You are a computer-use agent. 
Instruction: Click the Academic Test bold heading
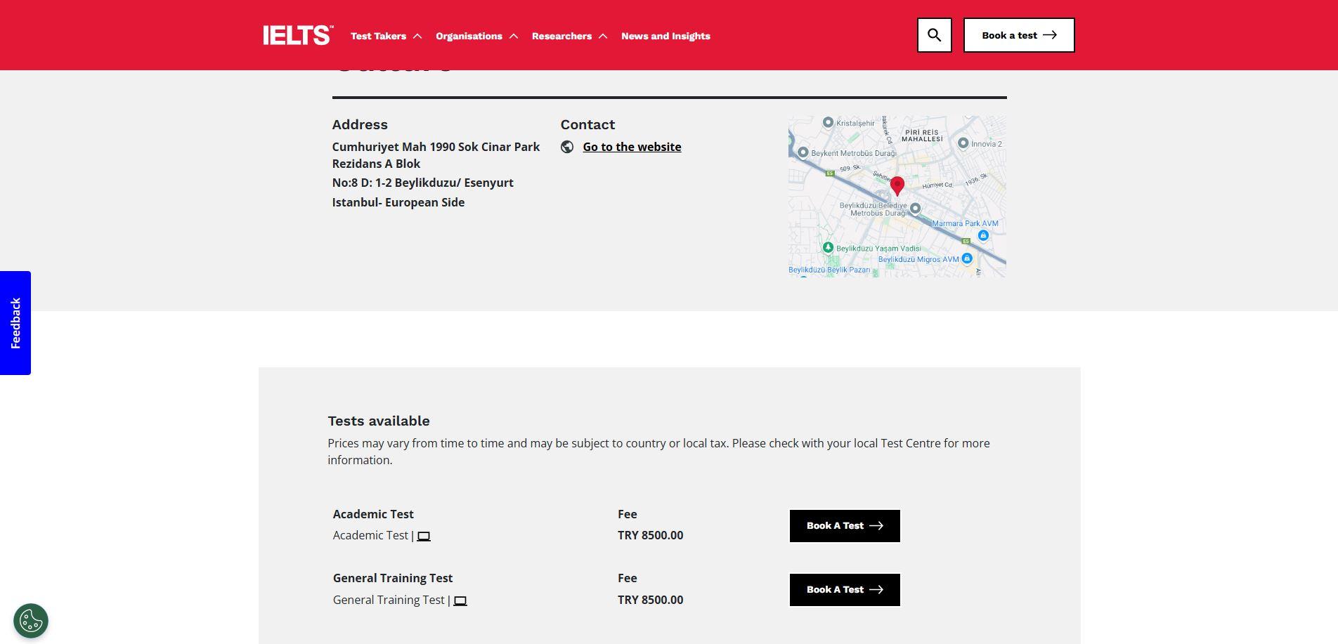tap(373, 514)
